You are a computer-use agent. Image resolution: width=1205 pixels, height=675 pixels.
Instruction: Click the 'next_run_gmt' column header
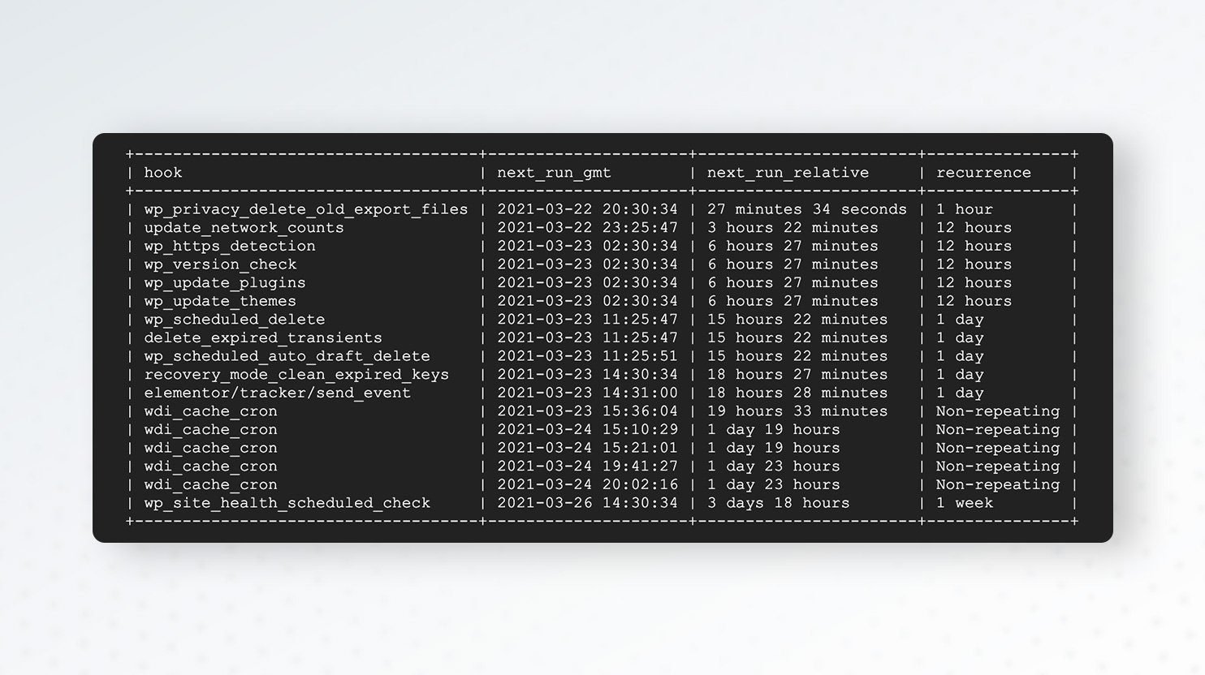click(554, 173)
